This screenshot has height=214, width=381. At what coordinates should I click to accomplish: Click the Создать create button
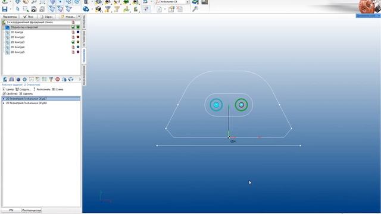(23, 89)
